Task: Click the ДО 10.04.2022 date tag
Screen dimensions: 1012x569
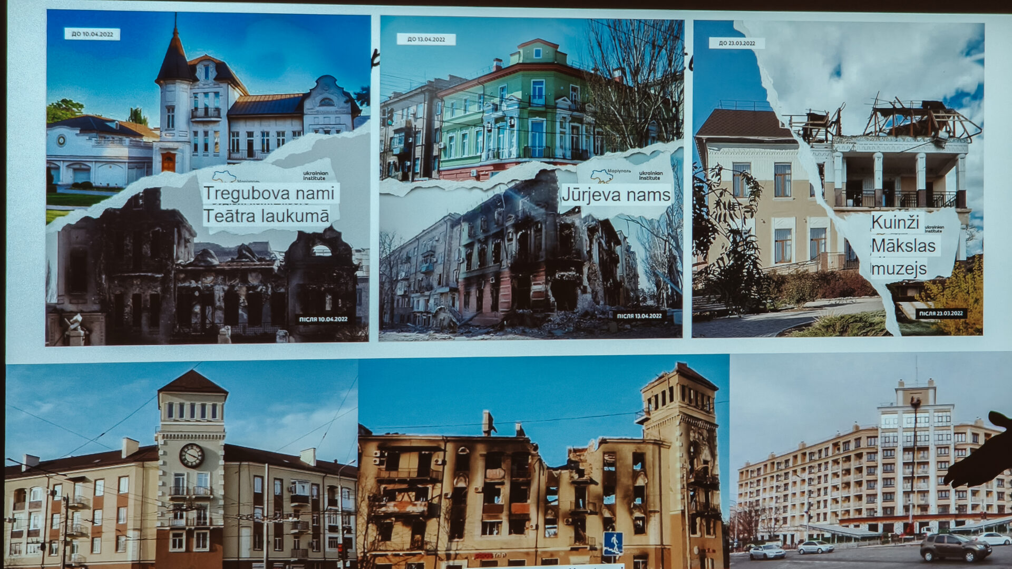Action: [92, 34]
